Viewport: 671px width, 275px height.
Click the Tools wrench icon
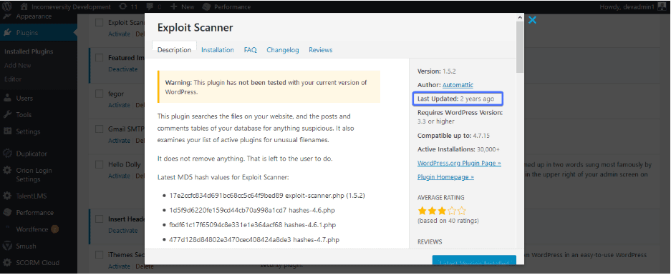click(x=7, y=114)
